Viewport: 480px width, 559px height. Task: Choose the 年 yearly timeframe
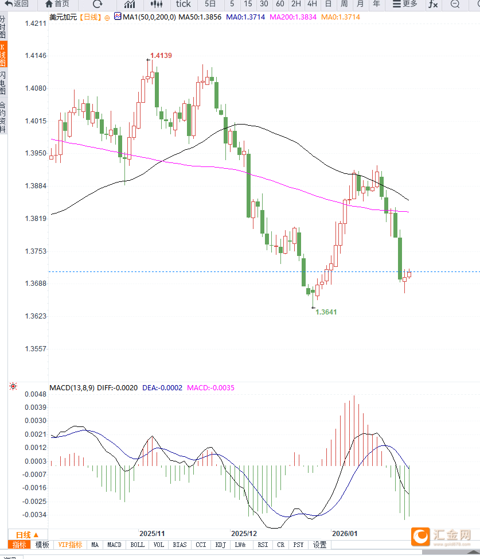pos(376,4)
